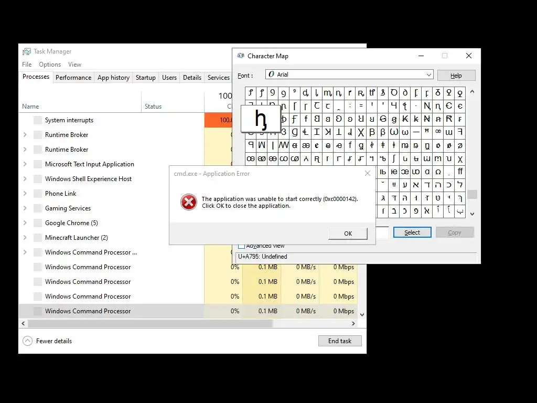Switch to the Services tab

pos(219,78)
